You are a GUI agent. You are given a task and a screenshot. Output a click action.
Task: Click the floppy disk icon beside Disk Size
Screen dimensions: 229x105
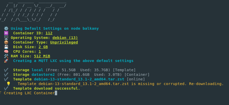pyautogui.click(x=6, y=47)
